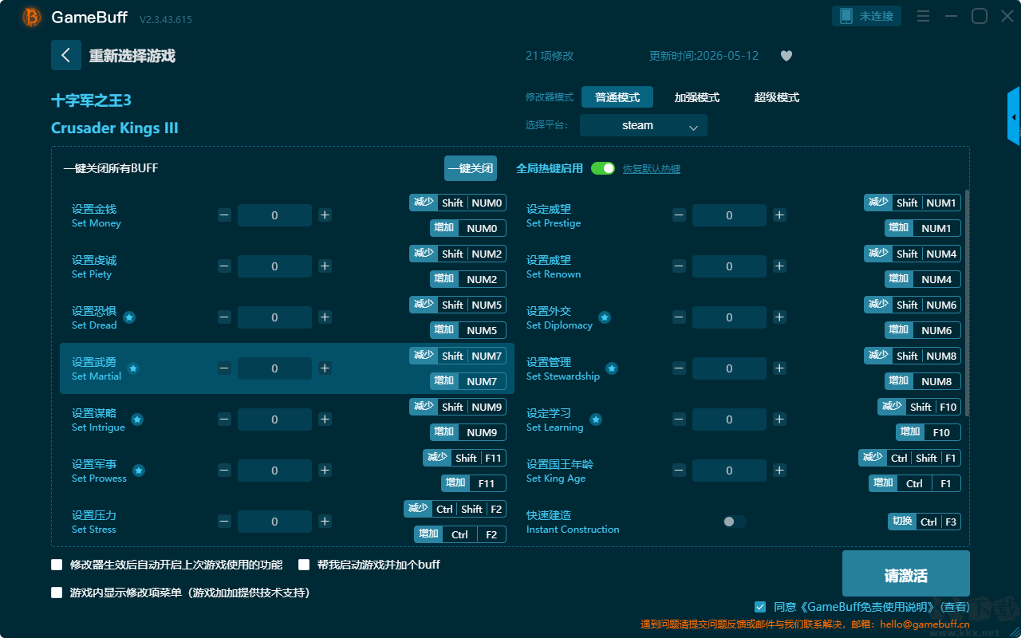
Task: Click the Crusader Kings III game title
Action: pyautogui.click(x=115, y=128)
